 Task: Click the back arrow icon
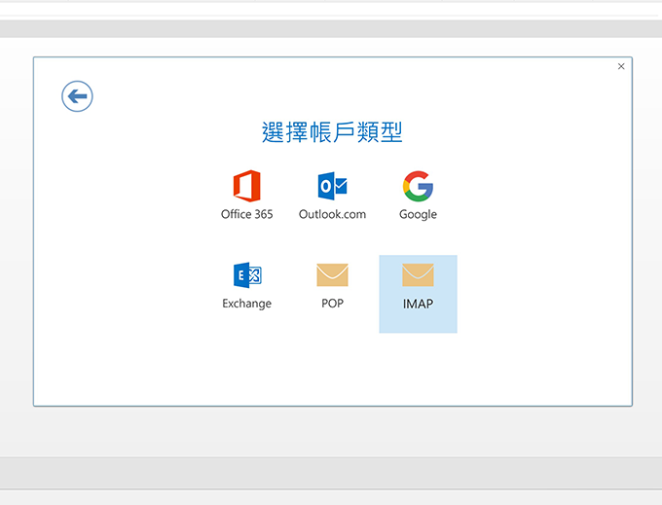(77, 96)
